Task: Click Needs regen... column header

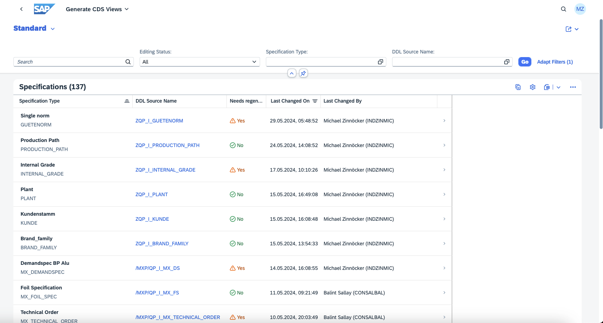Action: point(246,101)
